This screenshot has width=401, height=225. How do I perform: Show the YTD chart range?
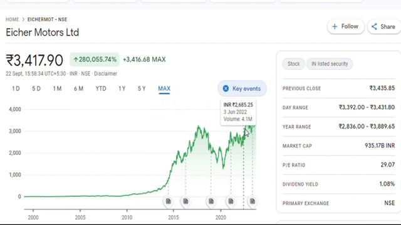(x=101, y=89)
